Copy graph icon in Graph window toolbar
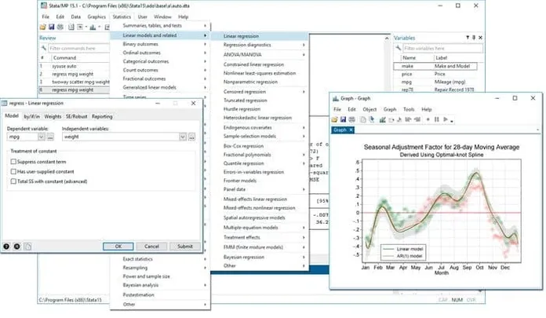 pos(363,119)
